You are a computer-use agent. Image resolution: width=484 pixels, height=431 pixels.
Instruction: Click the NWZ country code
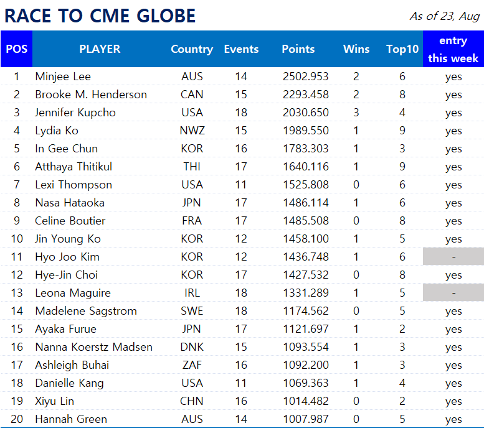click(x=192, y=131)
